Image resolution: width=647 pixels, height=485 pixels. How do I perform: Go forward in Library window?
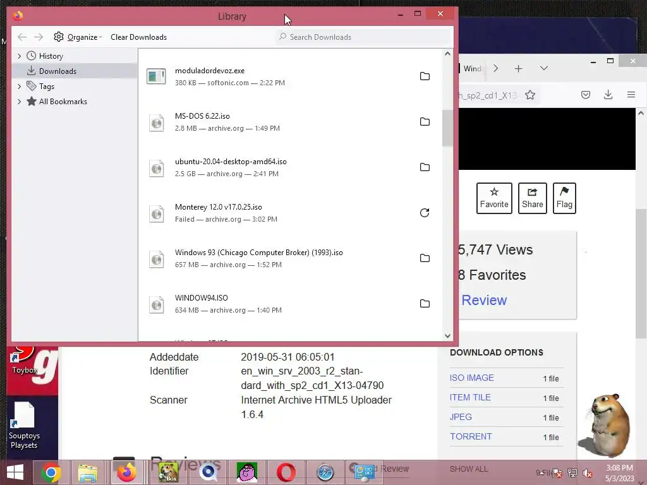coord(39,37)
